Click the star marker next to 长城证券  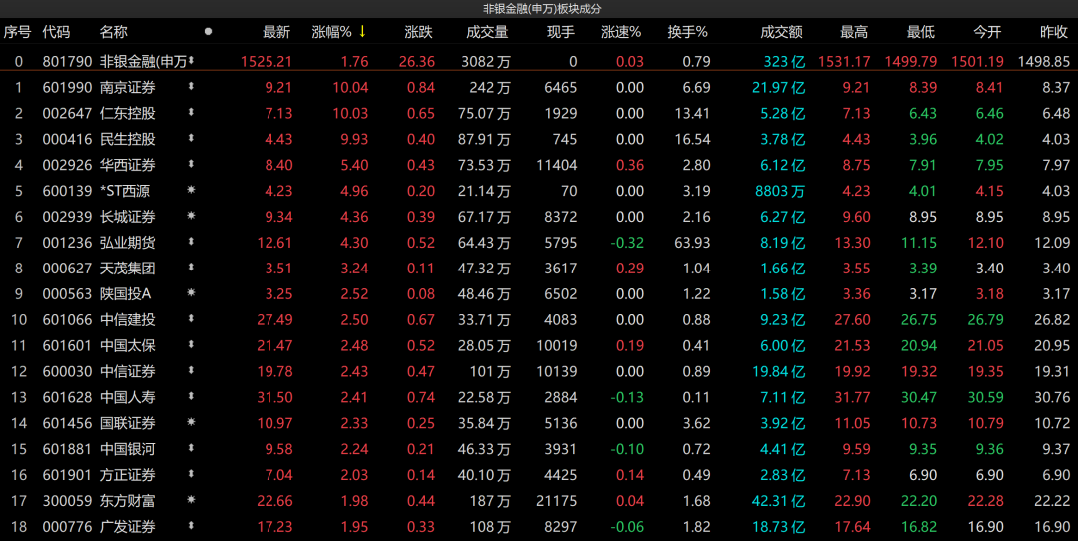coord(191,216)
